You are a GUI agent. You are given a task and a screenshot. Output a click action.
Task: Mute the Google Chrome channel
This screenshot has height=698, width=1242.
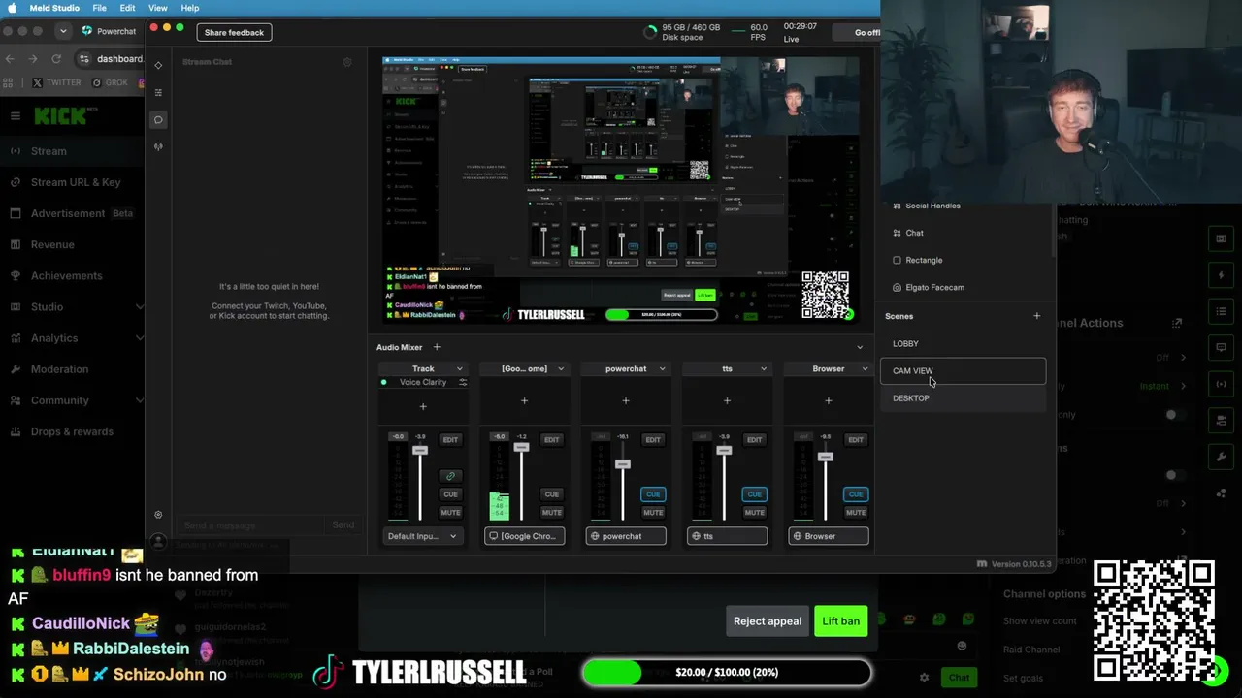coord(551,513)
